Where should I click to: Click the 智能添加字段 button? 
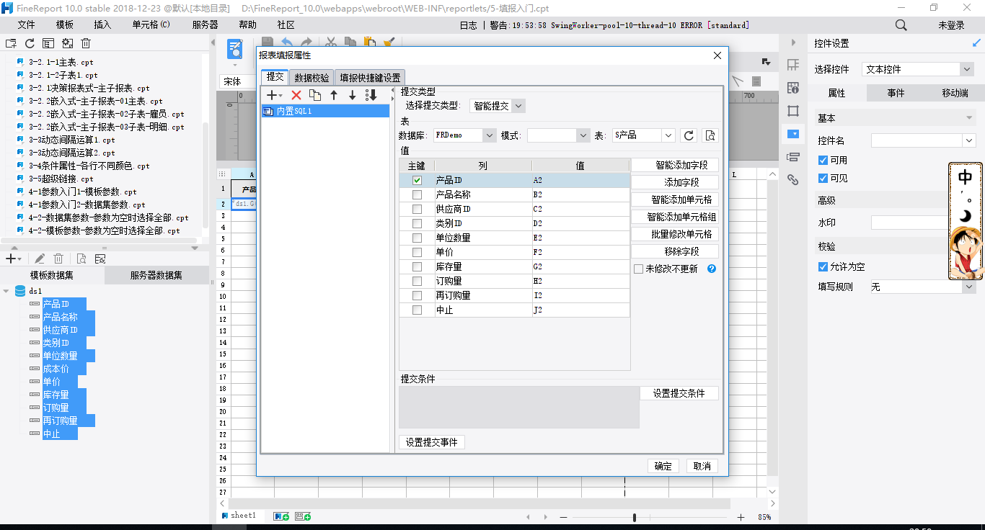pos(675,165)
